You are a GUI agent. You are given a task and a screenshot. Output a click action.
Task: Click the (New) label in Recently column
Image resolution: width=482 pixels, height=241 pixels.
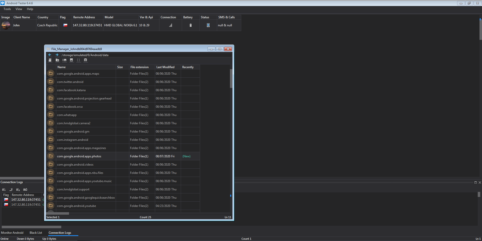coord(187,156)
